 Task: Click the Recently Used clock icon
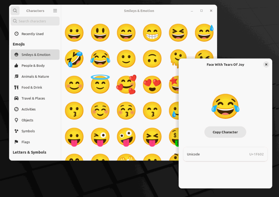(x=17, y=34)
